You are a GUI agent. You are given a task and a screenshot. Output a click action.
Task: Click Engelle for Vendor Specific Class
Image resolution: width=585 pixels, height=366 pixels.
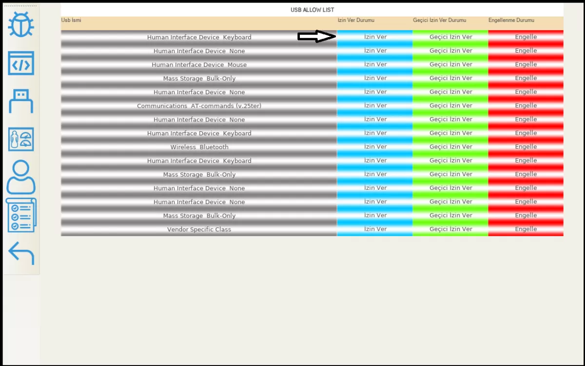coord(526,229)
